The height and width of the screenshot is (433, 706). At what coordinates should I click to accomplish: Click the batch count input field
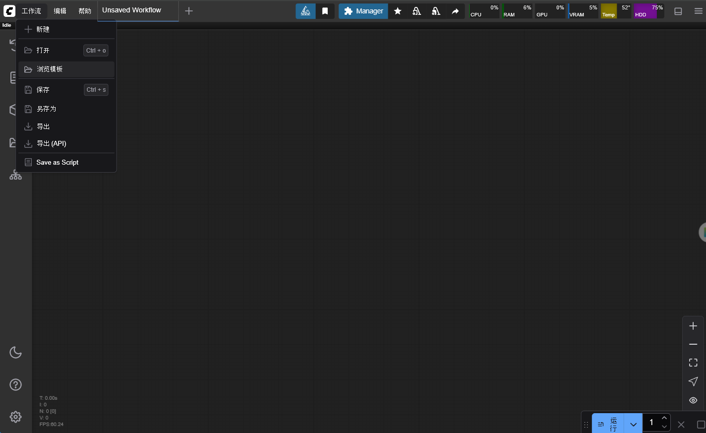(x=651, y=423)
